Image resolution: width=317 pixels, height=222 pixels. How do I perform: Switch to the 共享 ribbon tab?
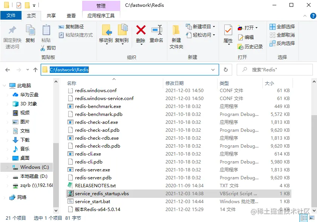(51, 15)
